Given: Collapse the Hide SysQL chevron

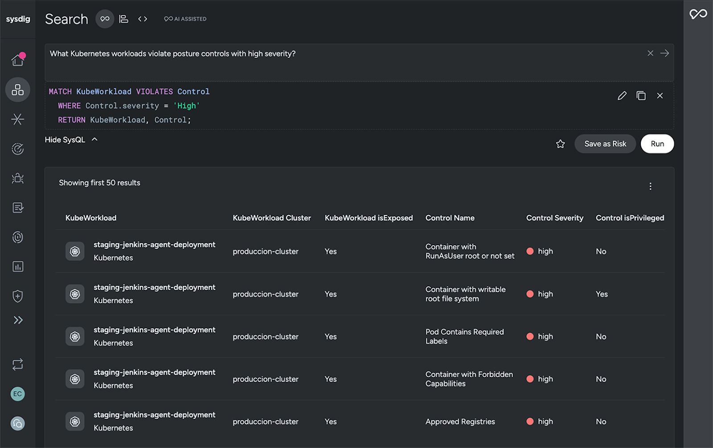Looking at the screenshot, I should point(94,140).
